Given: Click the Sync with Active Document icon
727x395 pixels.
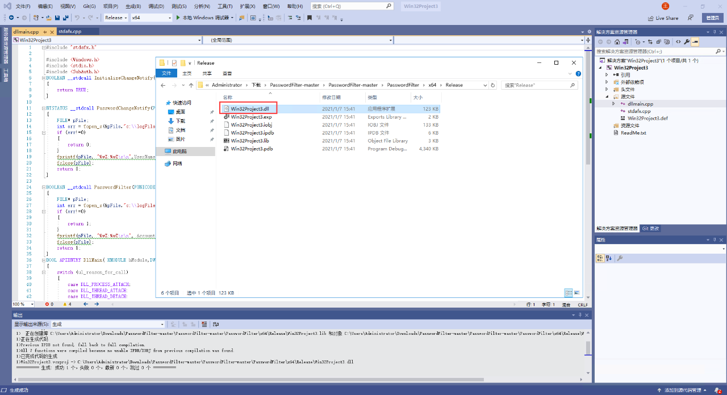Looking at the screenshot, I should tap(650, 42).
